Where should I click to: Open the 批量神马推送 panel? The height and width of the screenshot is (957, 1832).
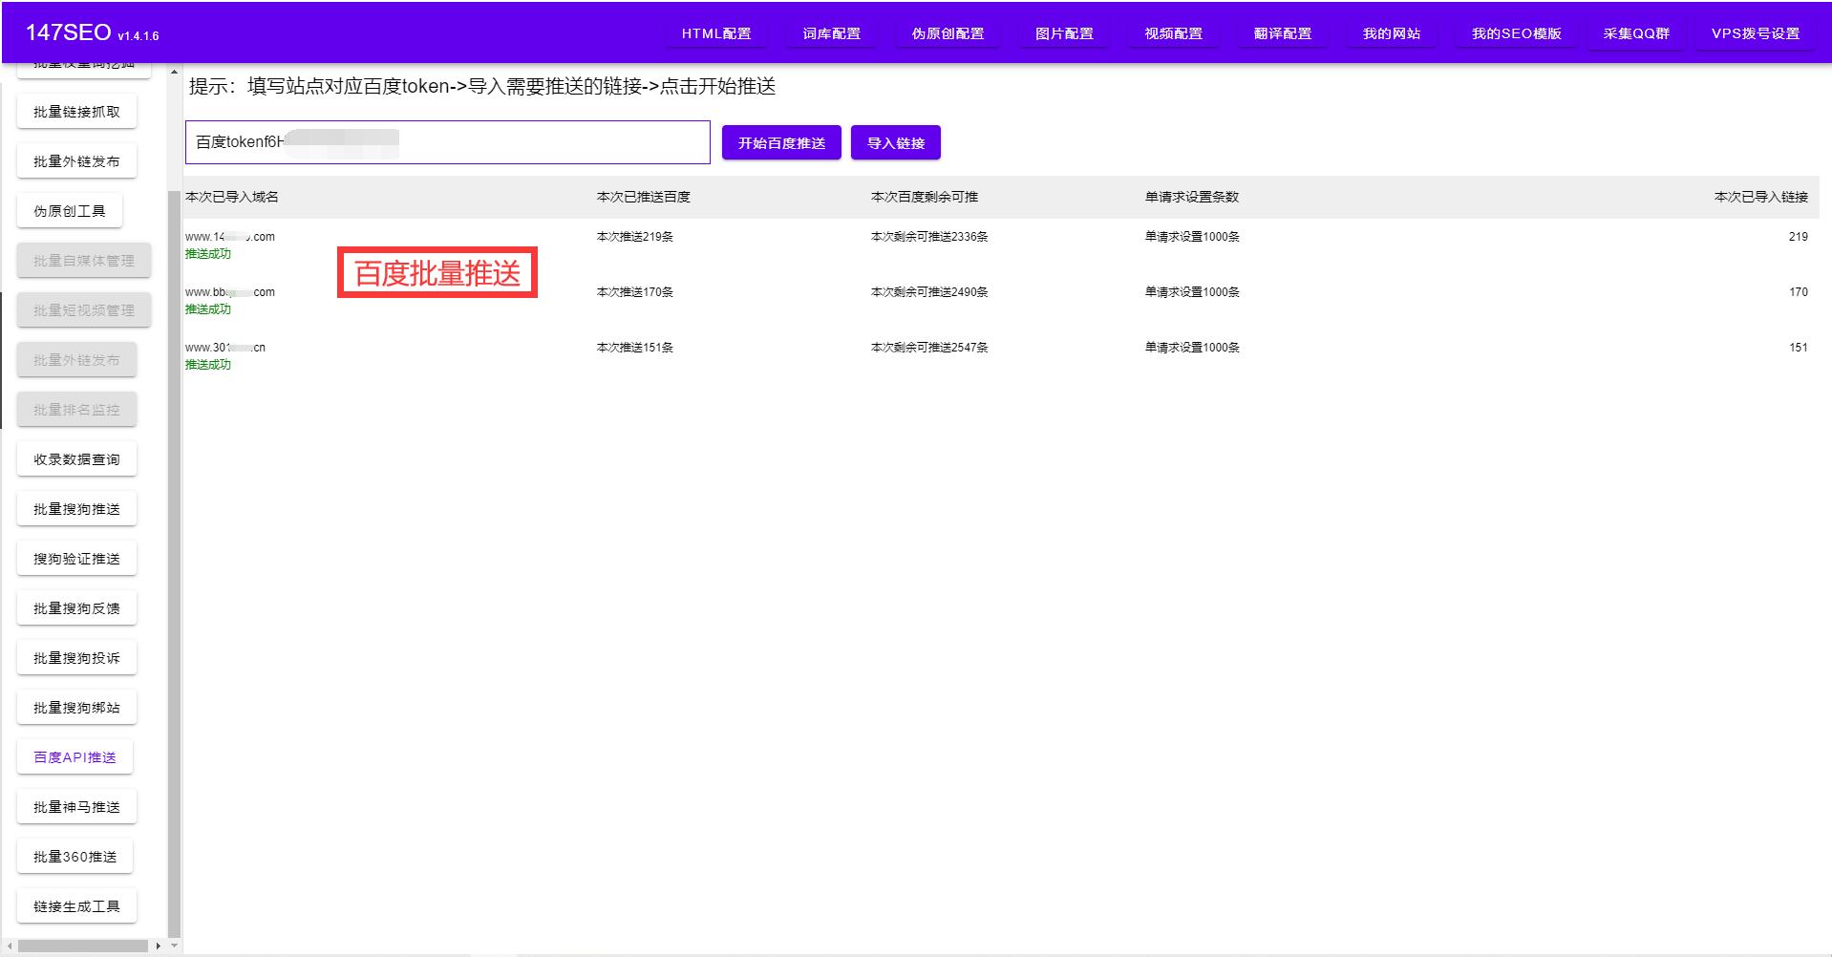pos(76,806)
